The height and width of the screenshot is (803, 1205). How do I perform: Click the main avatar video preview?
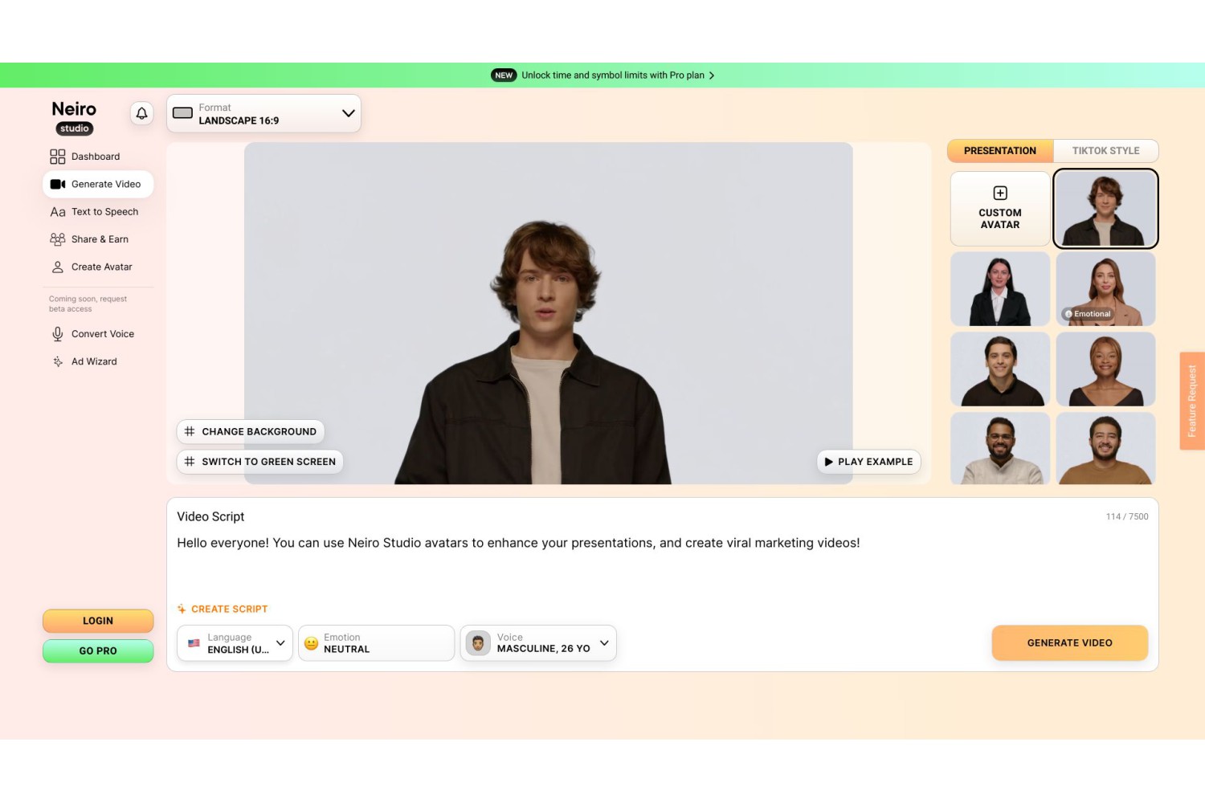tap(549, 313)
